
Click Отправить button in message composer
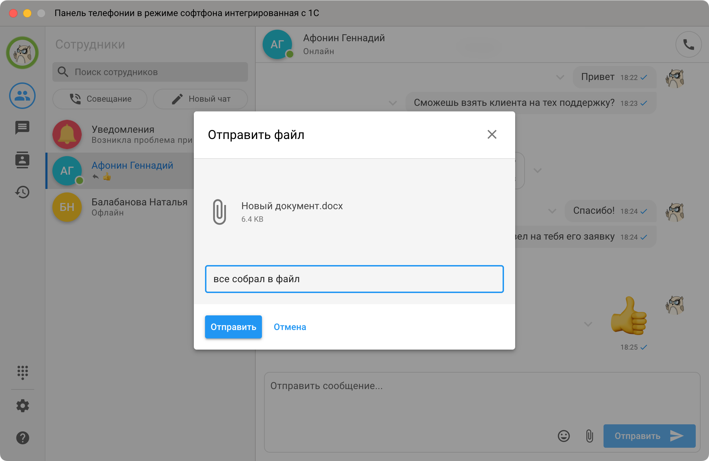[649, 436]
